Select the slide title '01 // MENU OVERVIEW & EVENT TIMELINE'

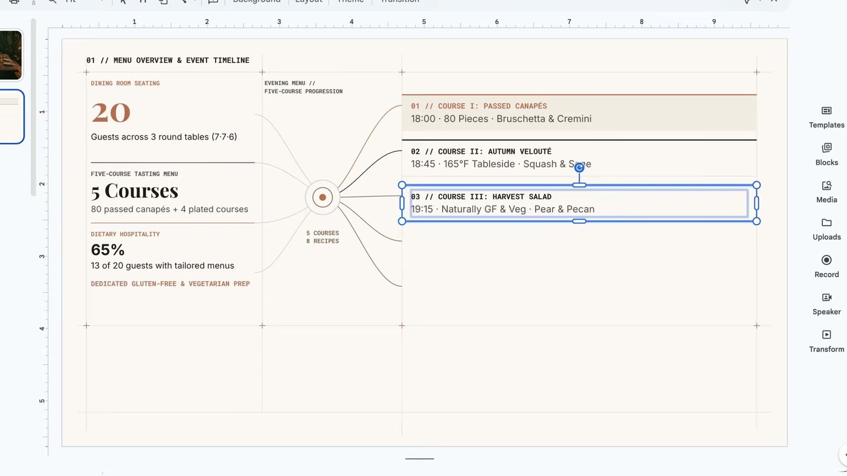(168, 60)
